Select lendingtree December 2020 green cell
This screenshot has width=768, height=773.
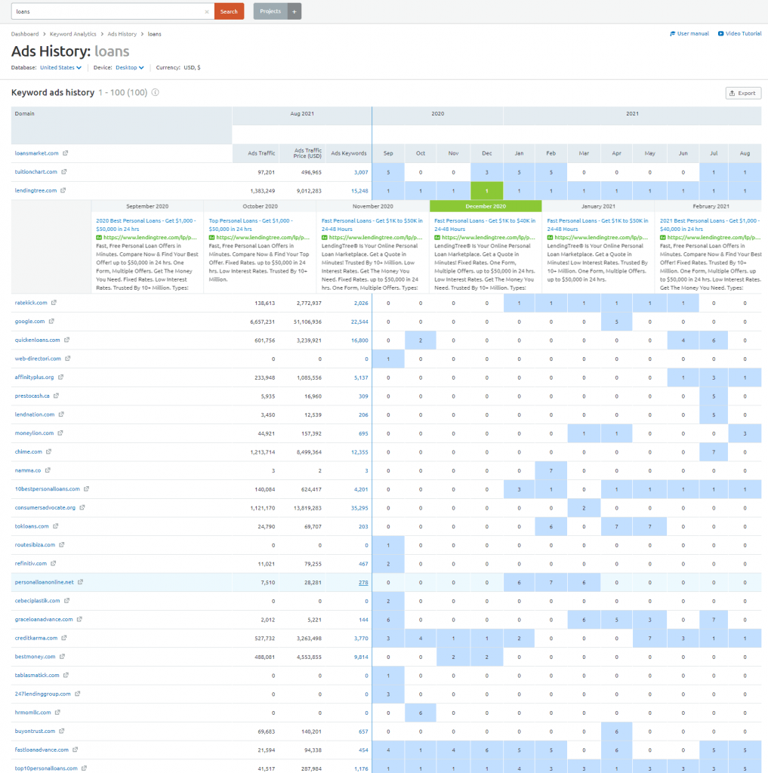(x=487, y=191)
